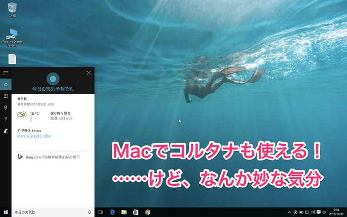
Task: Expand hidden system tray icons chevron
Action: coord(289,212)
